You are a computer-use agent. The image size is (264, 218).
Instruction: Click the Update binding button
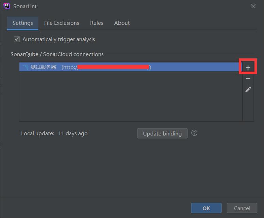pos(162,133)
